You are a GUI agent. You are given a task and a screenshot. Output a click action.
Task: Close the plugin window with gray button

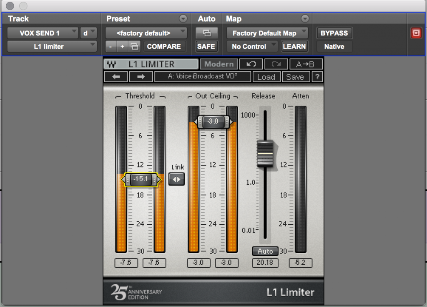10,6
